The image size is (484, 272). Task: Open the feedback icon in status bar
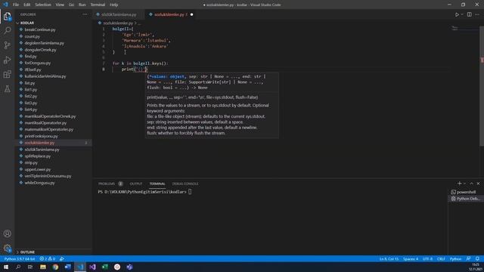tap(468, 258)
